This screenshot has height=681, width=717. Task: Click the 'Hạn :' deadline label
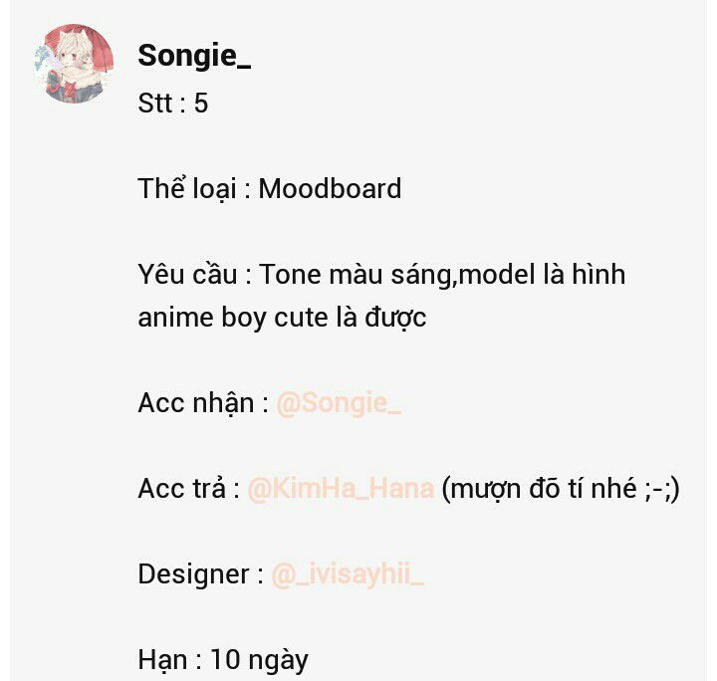pyautogui.click(x=169, y=660)
